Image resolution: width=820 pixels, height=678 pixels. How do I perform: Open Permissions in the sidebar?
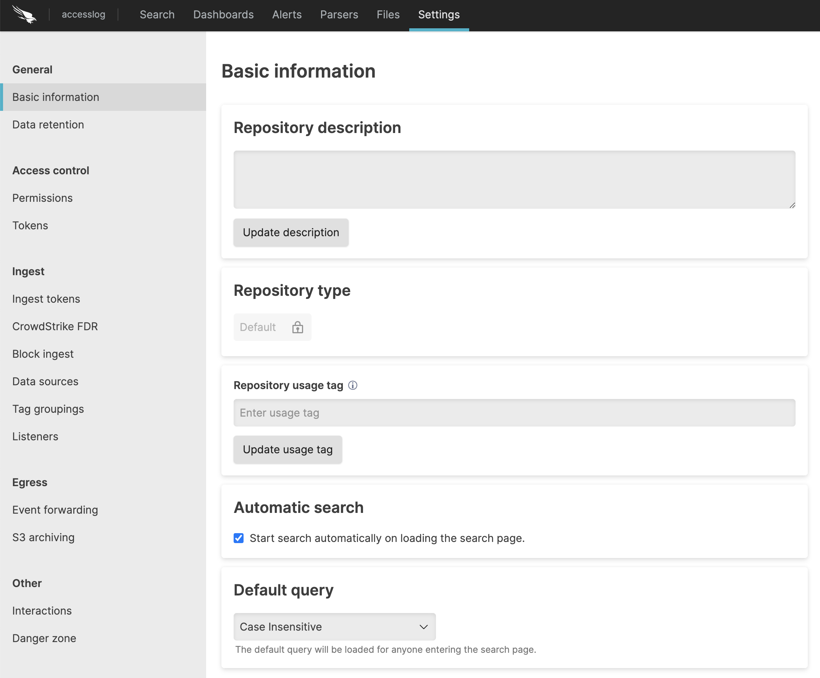tap(103, 198)
